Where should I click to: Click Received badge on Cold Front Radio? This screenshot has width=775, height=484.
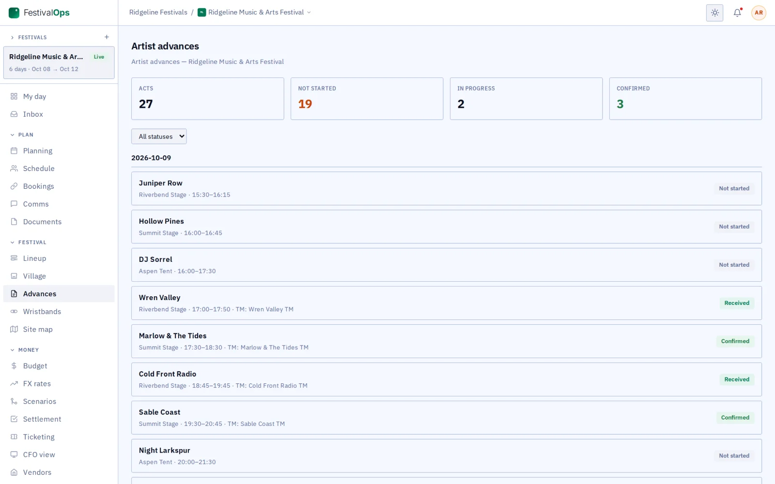[x=737, y=379]
